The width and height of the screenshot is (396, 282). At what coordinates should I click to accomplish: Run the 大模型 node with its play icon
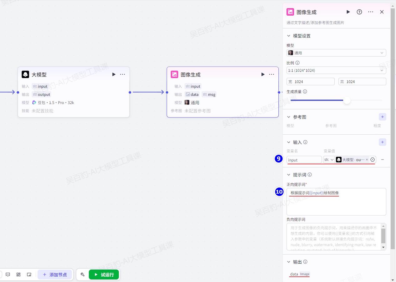coord(114,74)
